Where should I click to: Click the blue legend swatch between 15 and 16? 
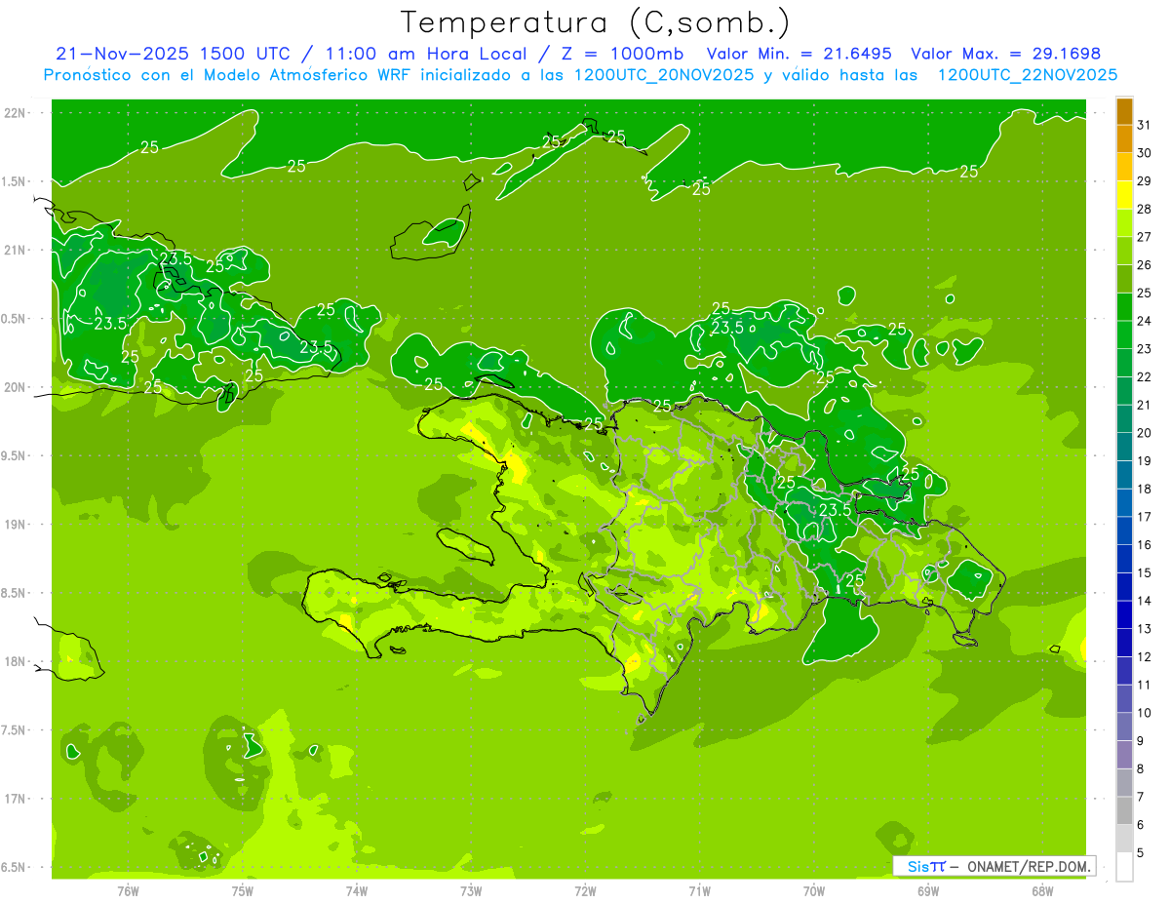coord(1124,559)
